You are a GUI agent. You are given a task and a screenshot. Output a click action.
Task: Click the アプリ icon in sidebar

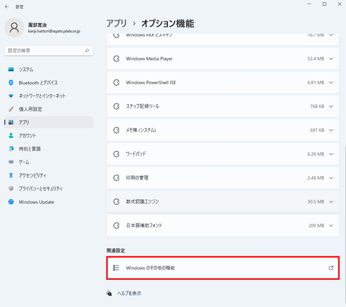(x=11, y=122)
